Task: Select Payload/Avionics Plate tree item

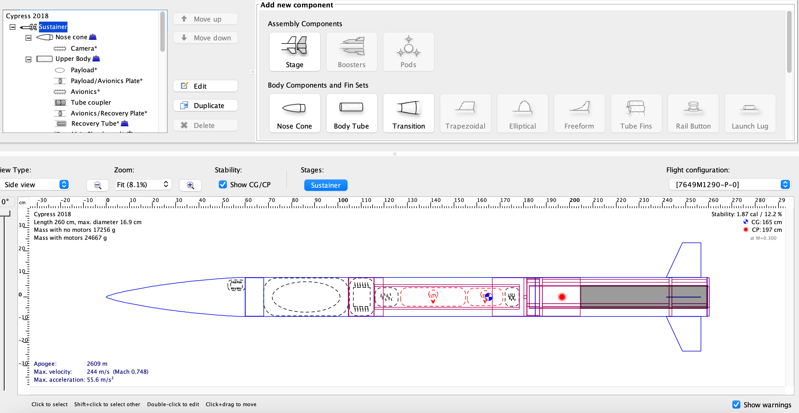Action: (106, 81)
